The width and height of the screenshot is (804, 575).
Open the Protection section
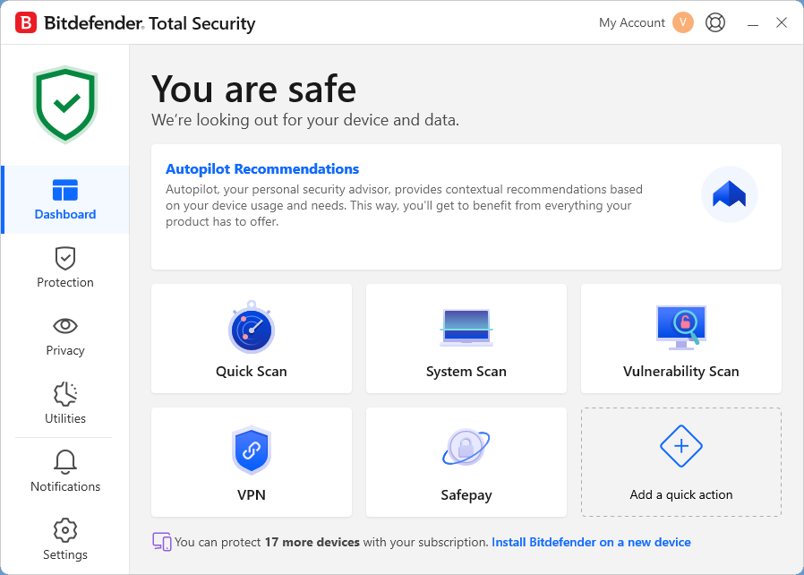pos(64,268)
